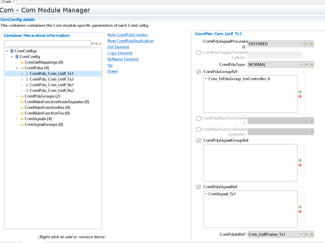
Task: Click the tree filter text field
Action: point(47,44)
